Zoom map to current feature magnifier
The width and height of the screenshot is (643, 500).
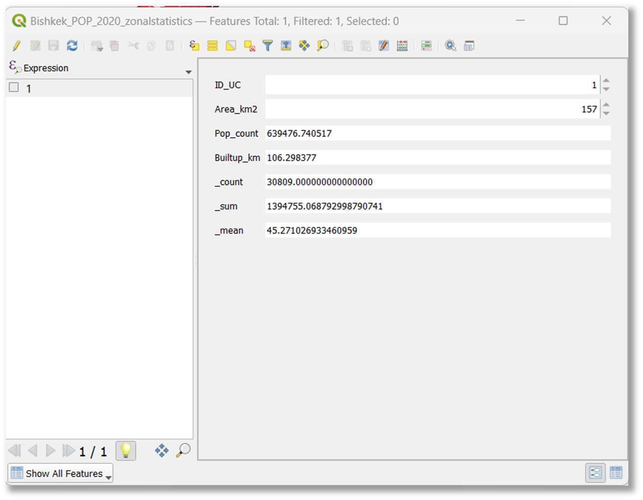[x=183, y=450]
